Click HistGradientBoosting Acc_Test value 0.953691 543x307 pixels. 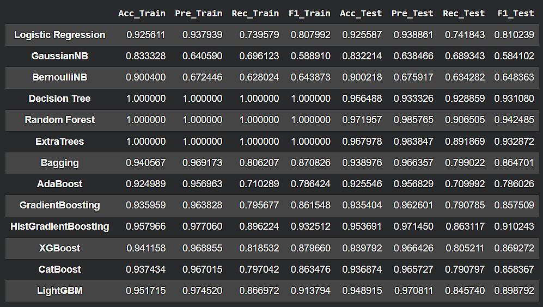pyautogui.click(x=362, y=226)
